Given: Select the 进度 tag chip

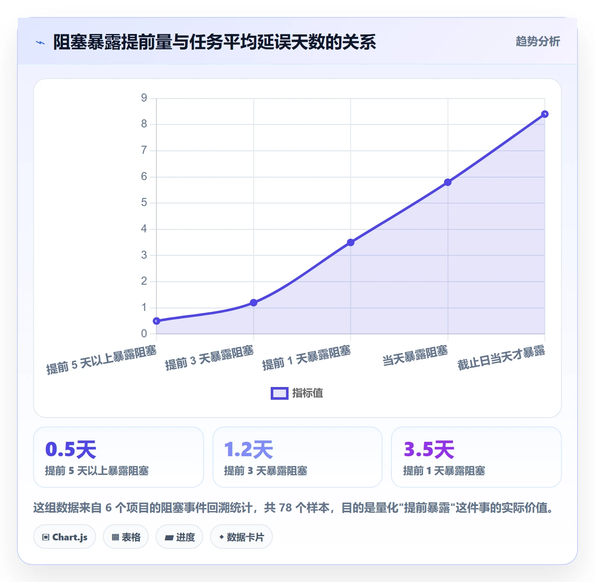Looking at the screenshot, I should (x=179, y=537).
